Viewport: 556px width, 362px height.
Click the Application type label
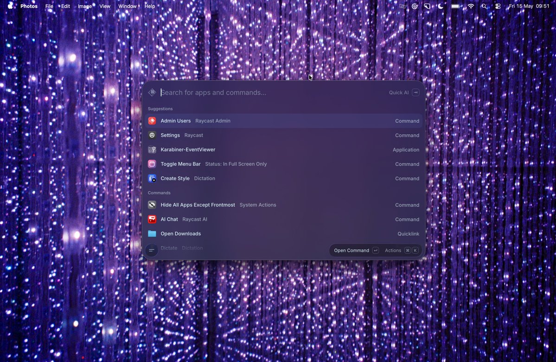pyautogui.click(x=406, y=150)
